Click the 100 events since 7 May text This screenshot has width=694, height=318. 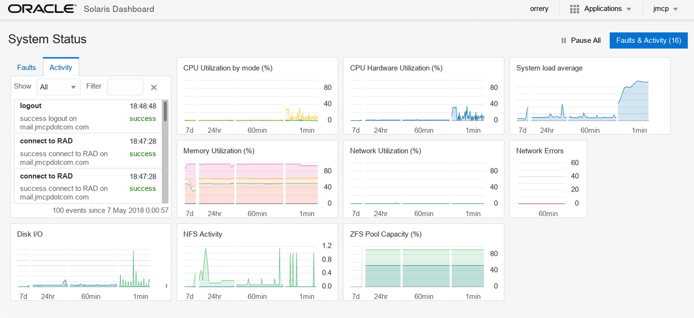pos(111,210)
